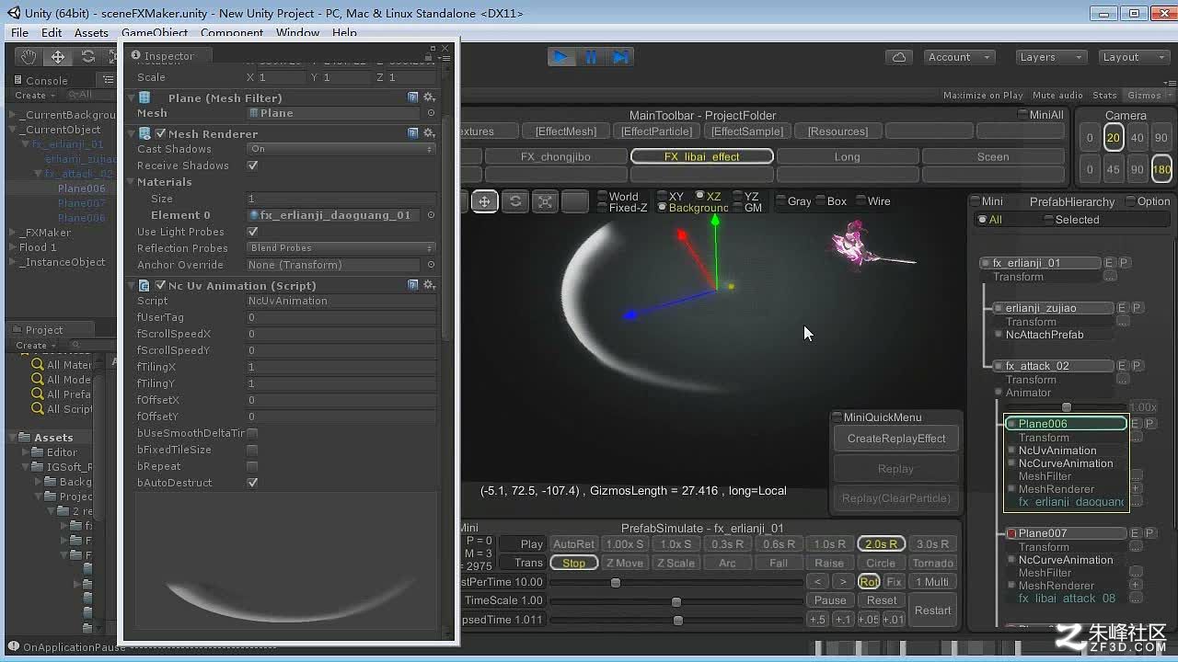Open the Account dropdown
1178x662 pixels.
pyautogui.click(x=959, y=57)
